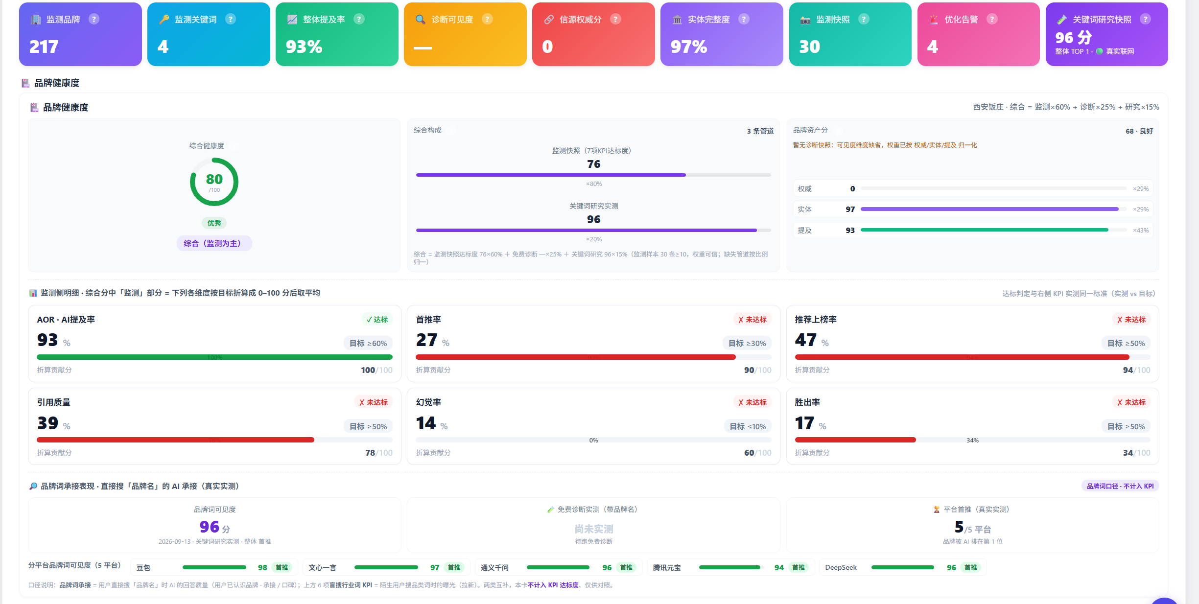Click the 未达标 badge on 首推率 card
1199x604 pixels.
[x=752, y=320]
